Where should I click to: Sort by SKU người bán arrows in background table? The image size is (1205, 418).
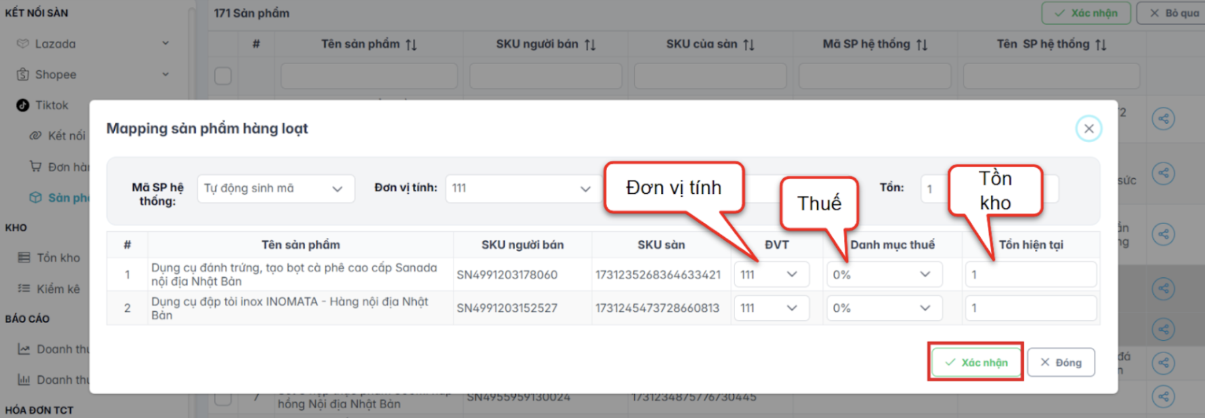590,45
